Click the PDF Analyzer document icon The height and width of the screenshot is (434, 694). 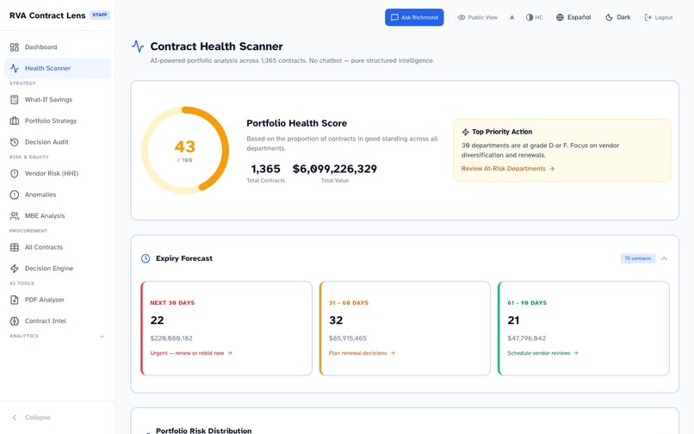click(15, 300)
